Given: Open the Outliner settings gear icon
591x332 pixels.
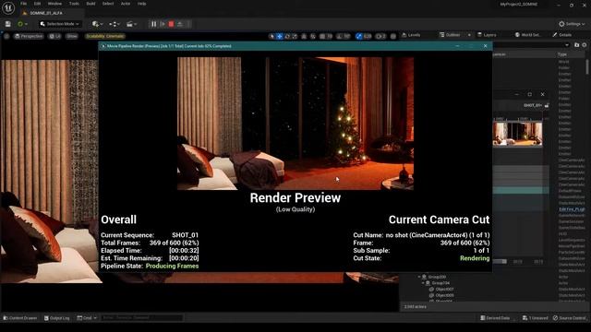Looking at the screenshot, I should pos(585,45).
